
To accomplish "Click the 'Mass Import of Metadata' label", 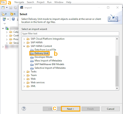I will pyautogui.click(x=48, y=61).
